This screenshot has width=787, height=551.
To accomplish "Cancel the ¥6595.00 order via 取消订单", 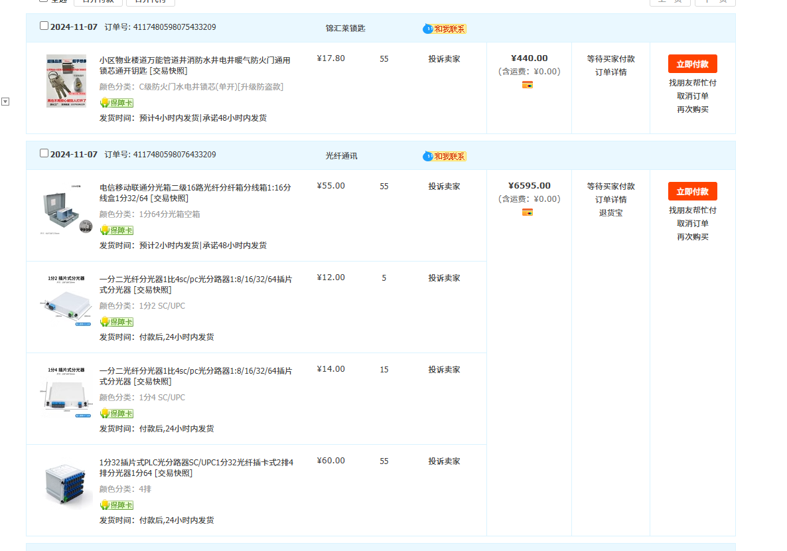I will (692, 224).
